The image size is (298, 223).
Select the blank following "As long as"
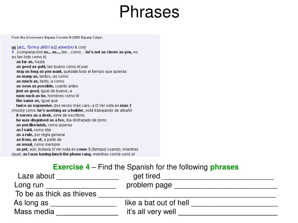(83, 203)
